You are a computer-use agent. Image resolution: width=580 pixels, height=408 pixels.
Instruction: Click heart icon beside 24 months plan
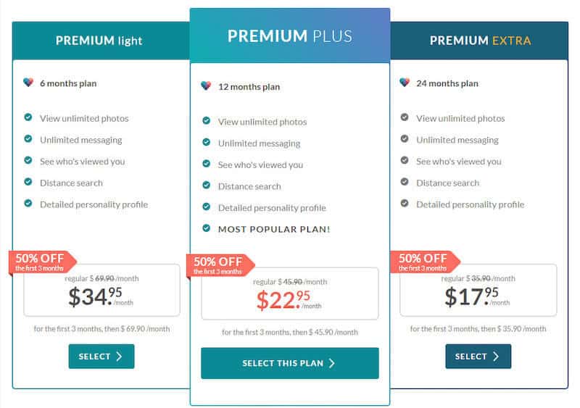tap(405, 82)
